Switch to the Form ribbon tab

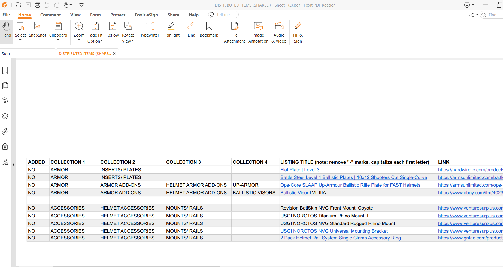point(95,15)
